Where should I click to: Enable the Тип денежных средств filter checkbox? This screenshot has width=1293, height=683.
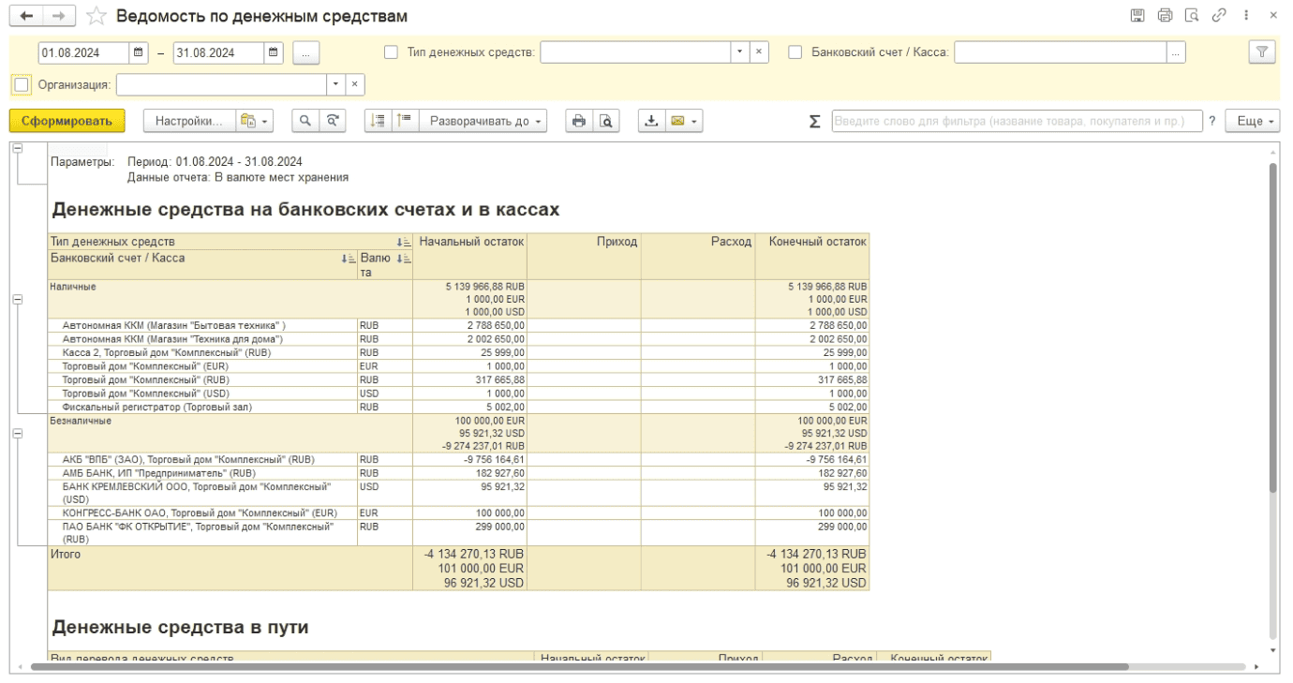[x=391, y=52]
